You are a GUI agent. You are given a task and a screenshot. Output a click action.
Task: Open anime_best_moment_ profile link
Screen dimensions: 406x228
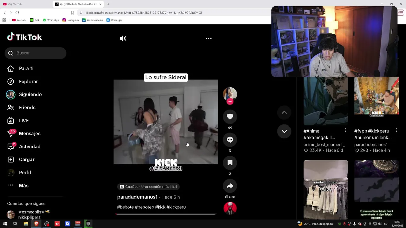coord(324,144)
